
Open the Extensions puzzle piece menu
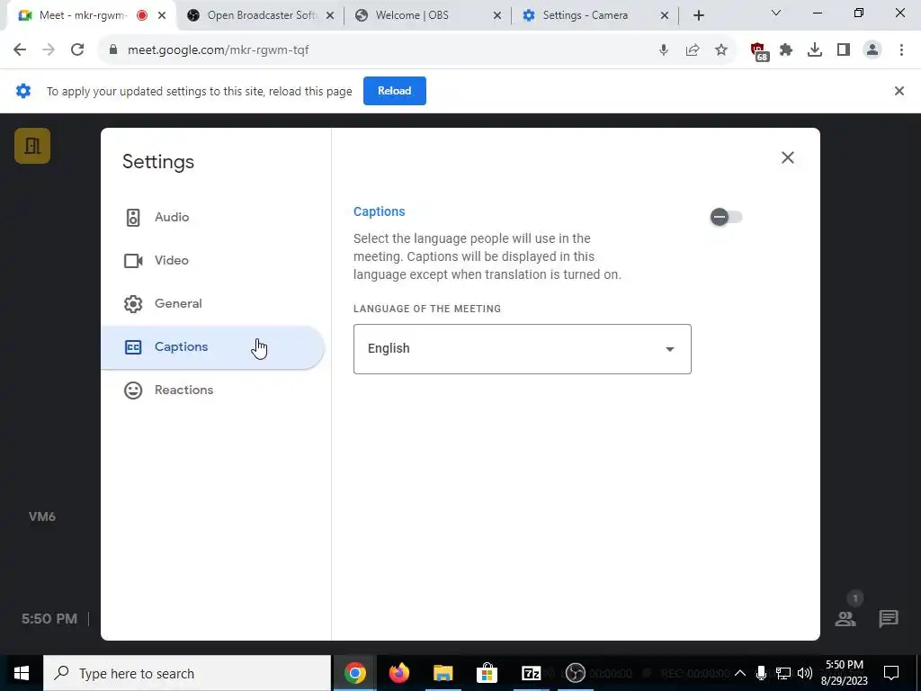click(786, 50)
